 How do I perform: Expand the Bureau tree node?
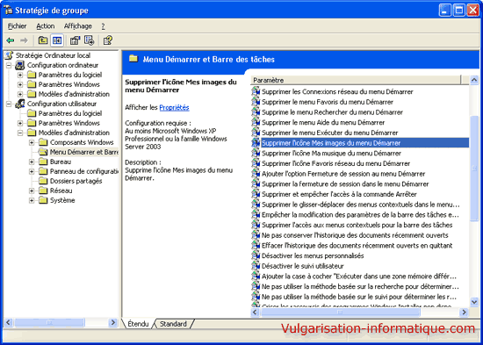point(32,162)
